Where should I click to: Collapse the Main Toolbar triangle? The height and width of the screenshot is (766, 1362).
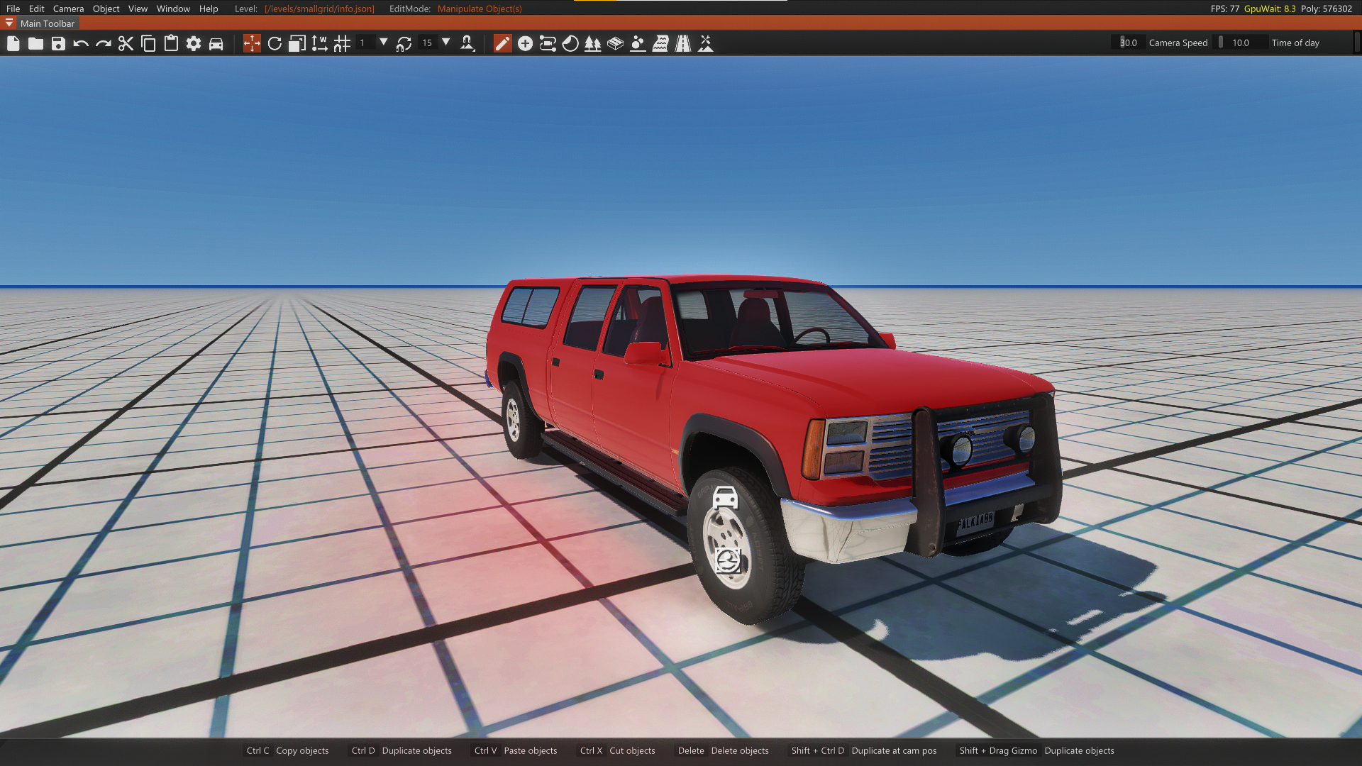[x=9, y=23]
